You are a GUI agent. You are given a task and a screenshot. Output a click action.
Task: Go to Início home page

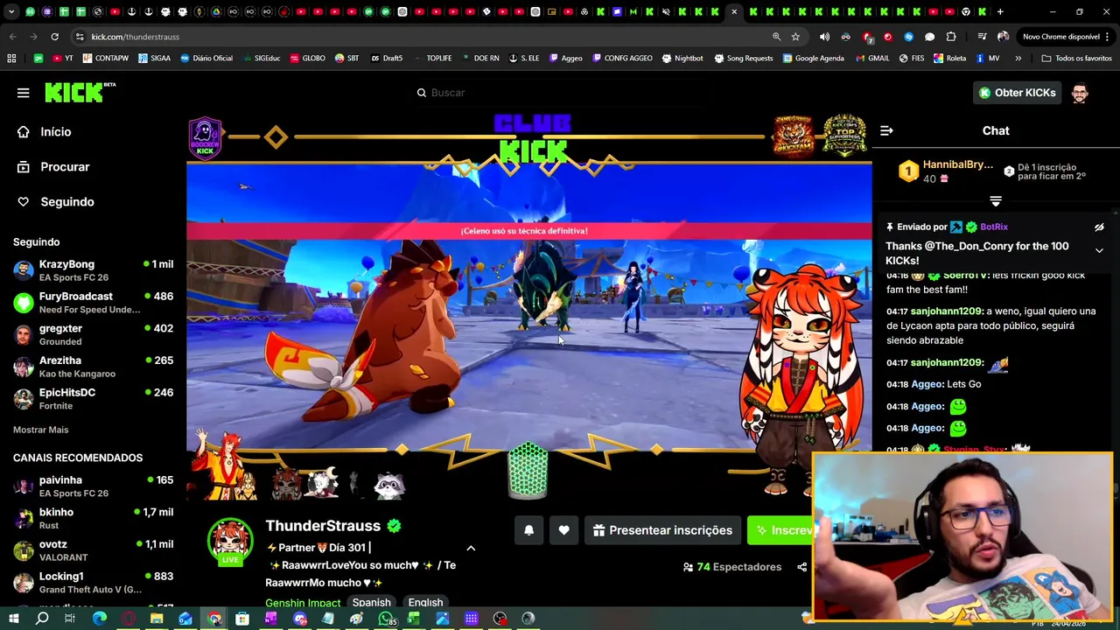44,132
